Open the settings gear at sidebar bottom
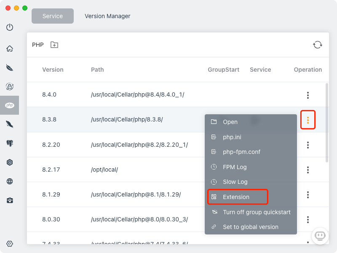The height and width of the screenshot is (253, 337). coord(10,244)
